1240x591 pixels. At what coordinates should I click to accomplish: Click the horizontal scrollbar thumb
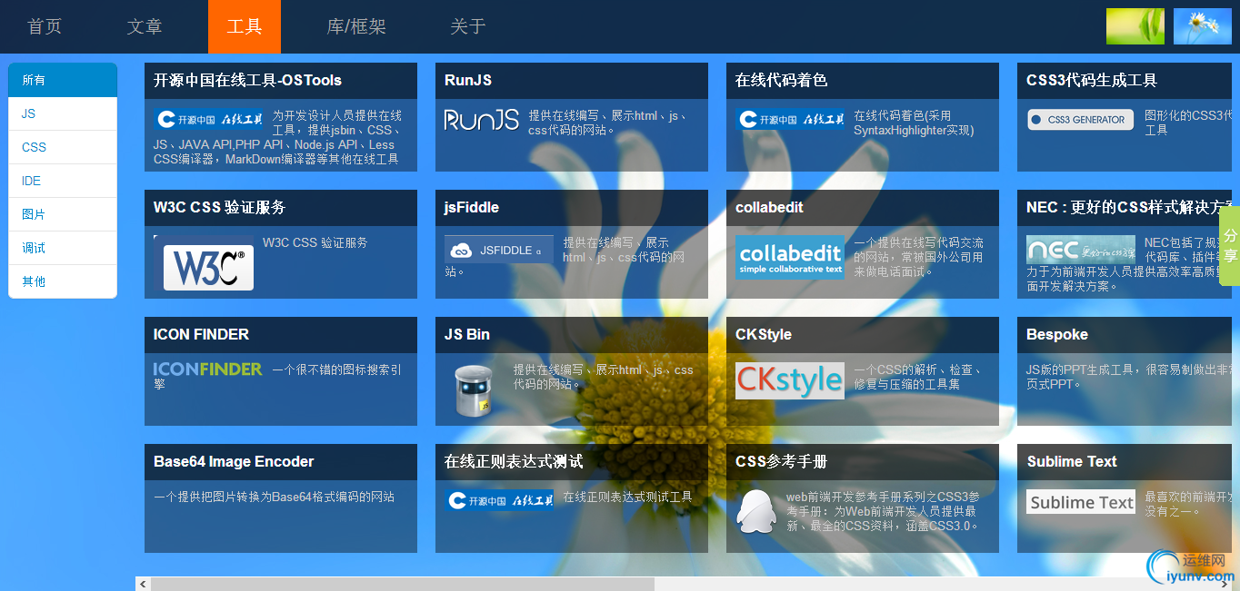pyautogui.click(x=403, y=584)
